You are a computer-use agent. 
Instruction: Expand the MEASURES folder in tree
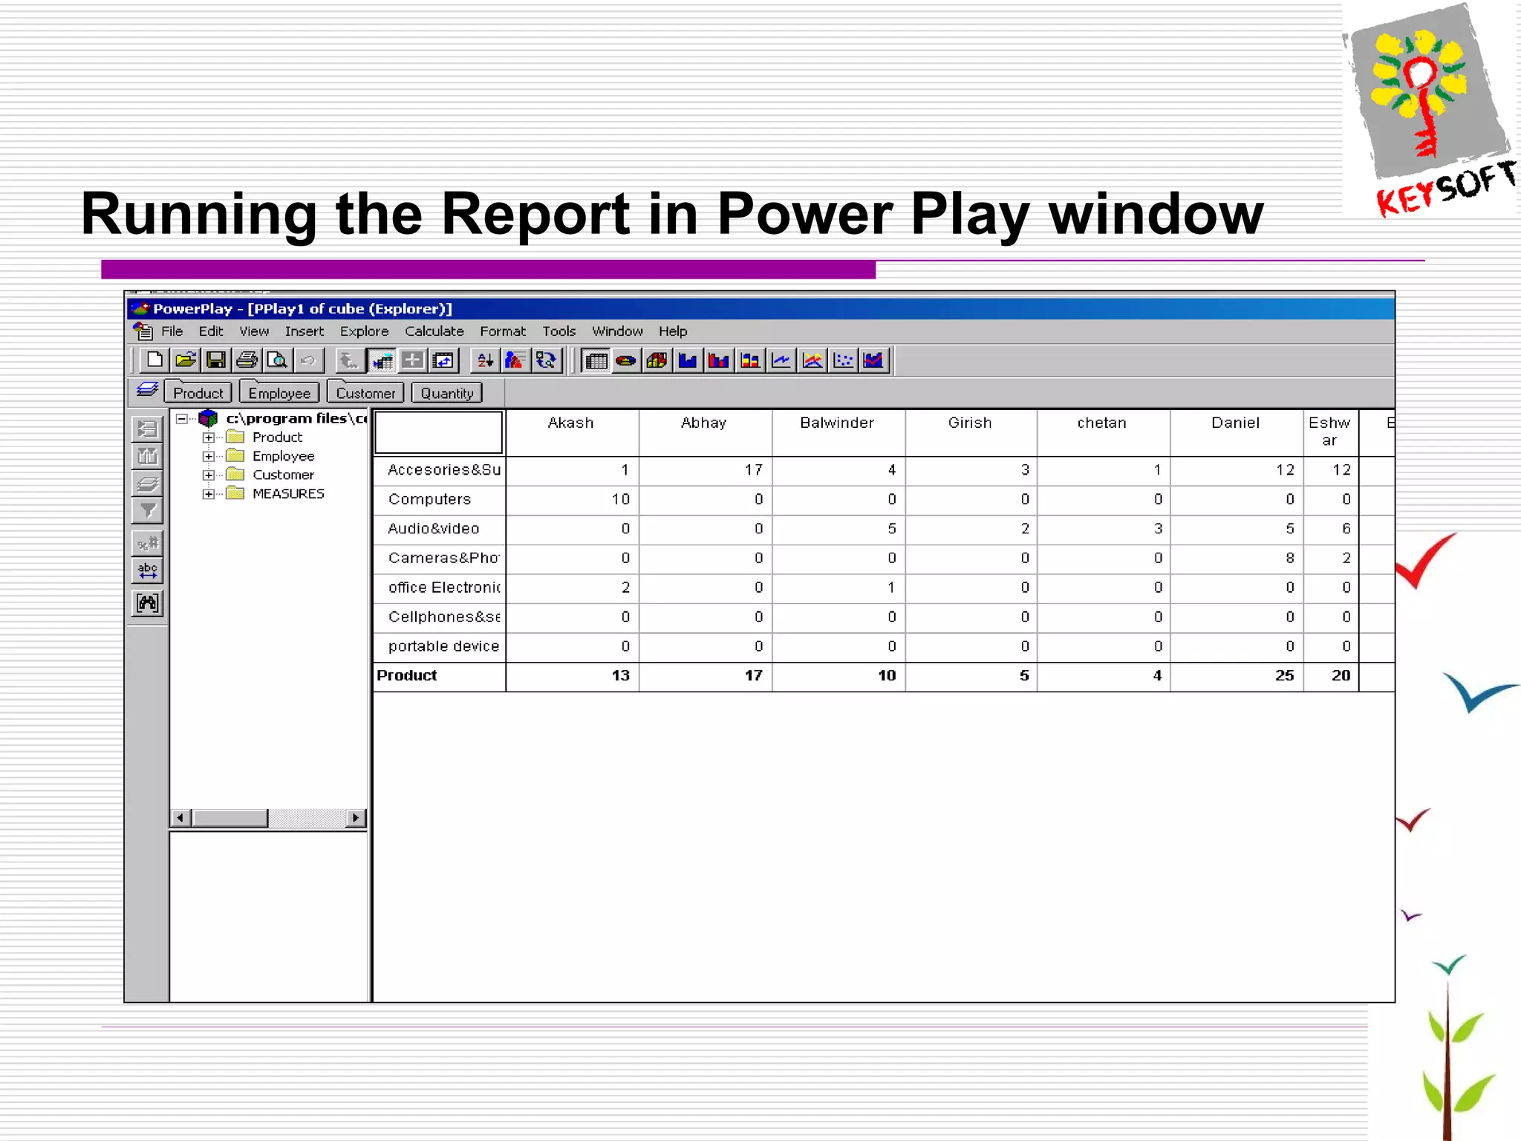tap(209, 493)
